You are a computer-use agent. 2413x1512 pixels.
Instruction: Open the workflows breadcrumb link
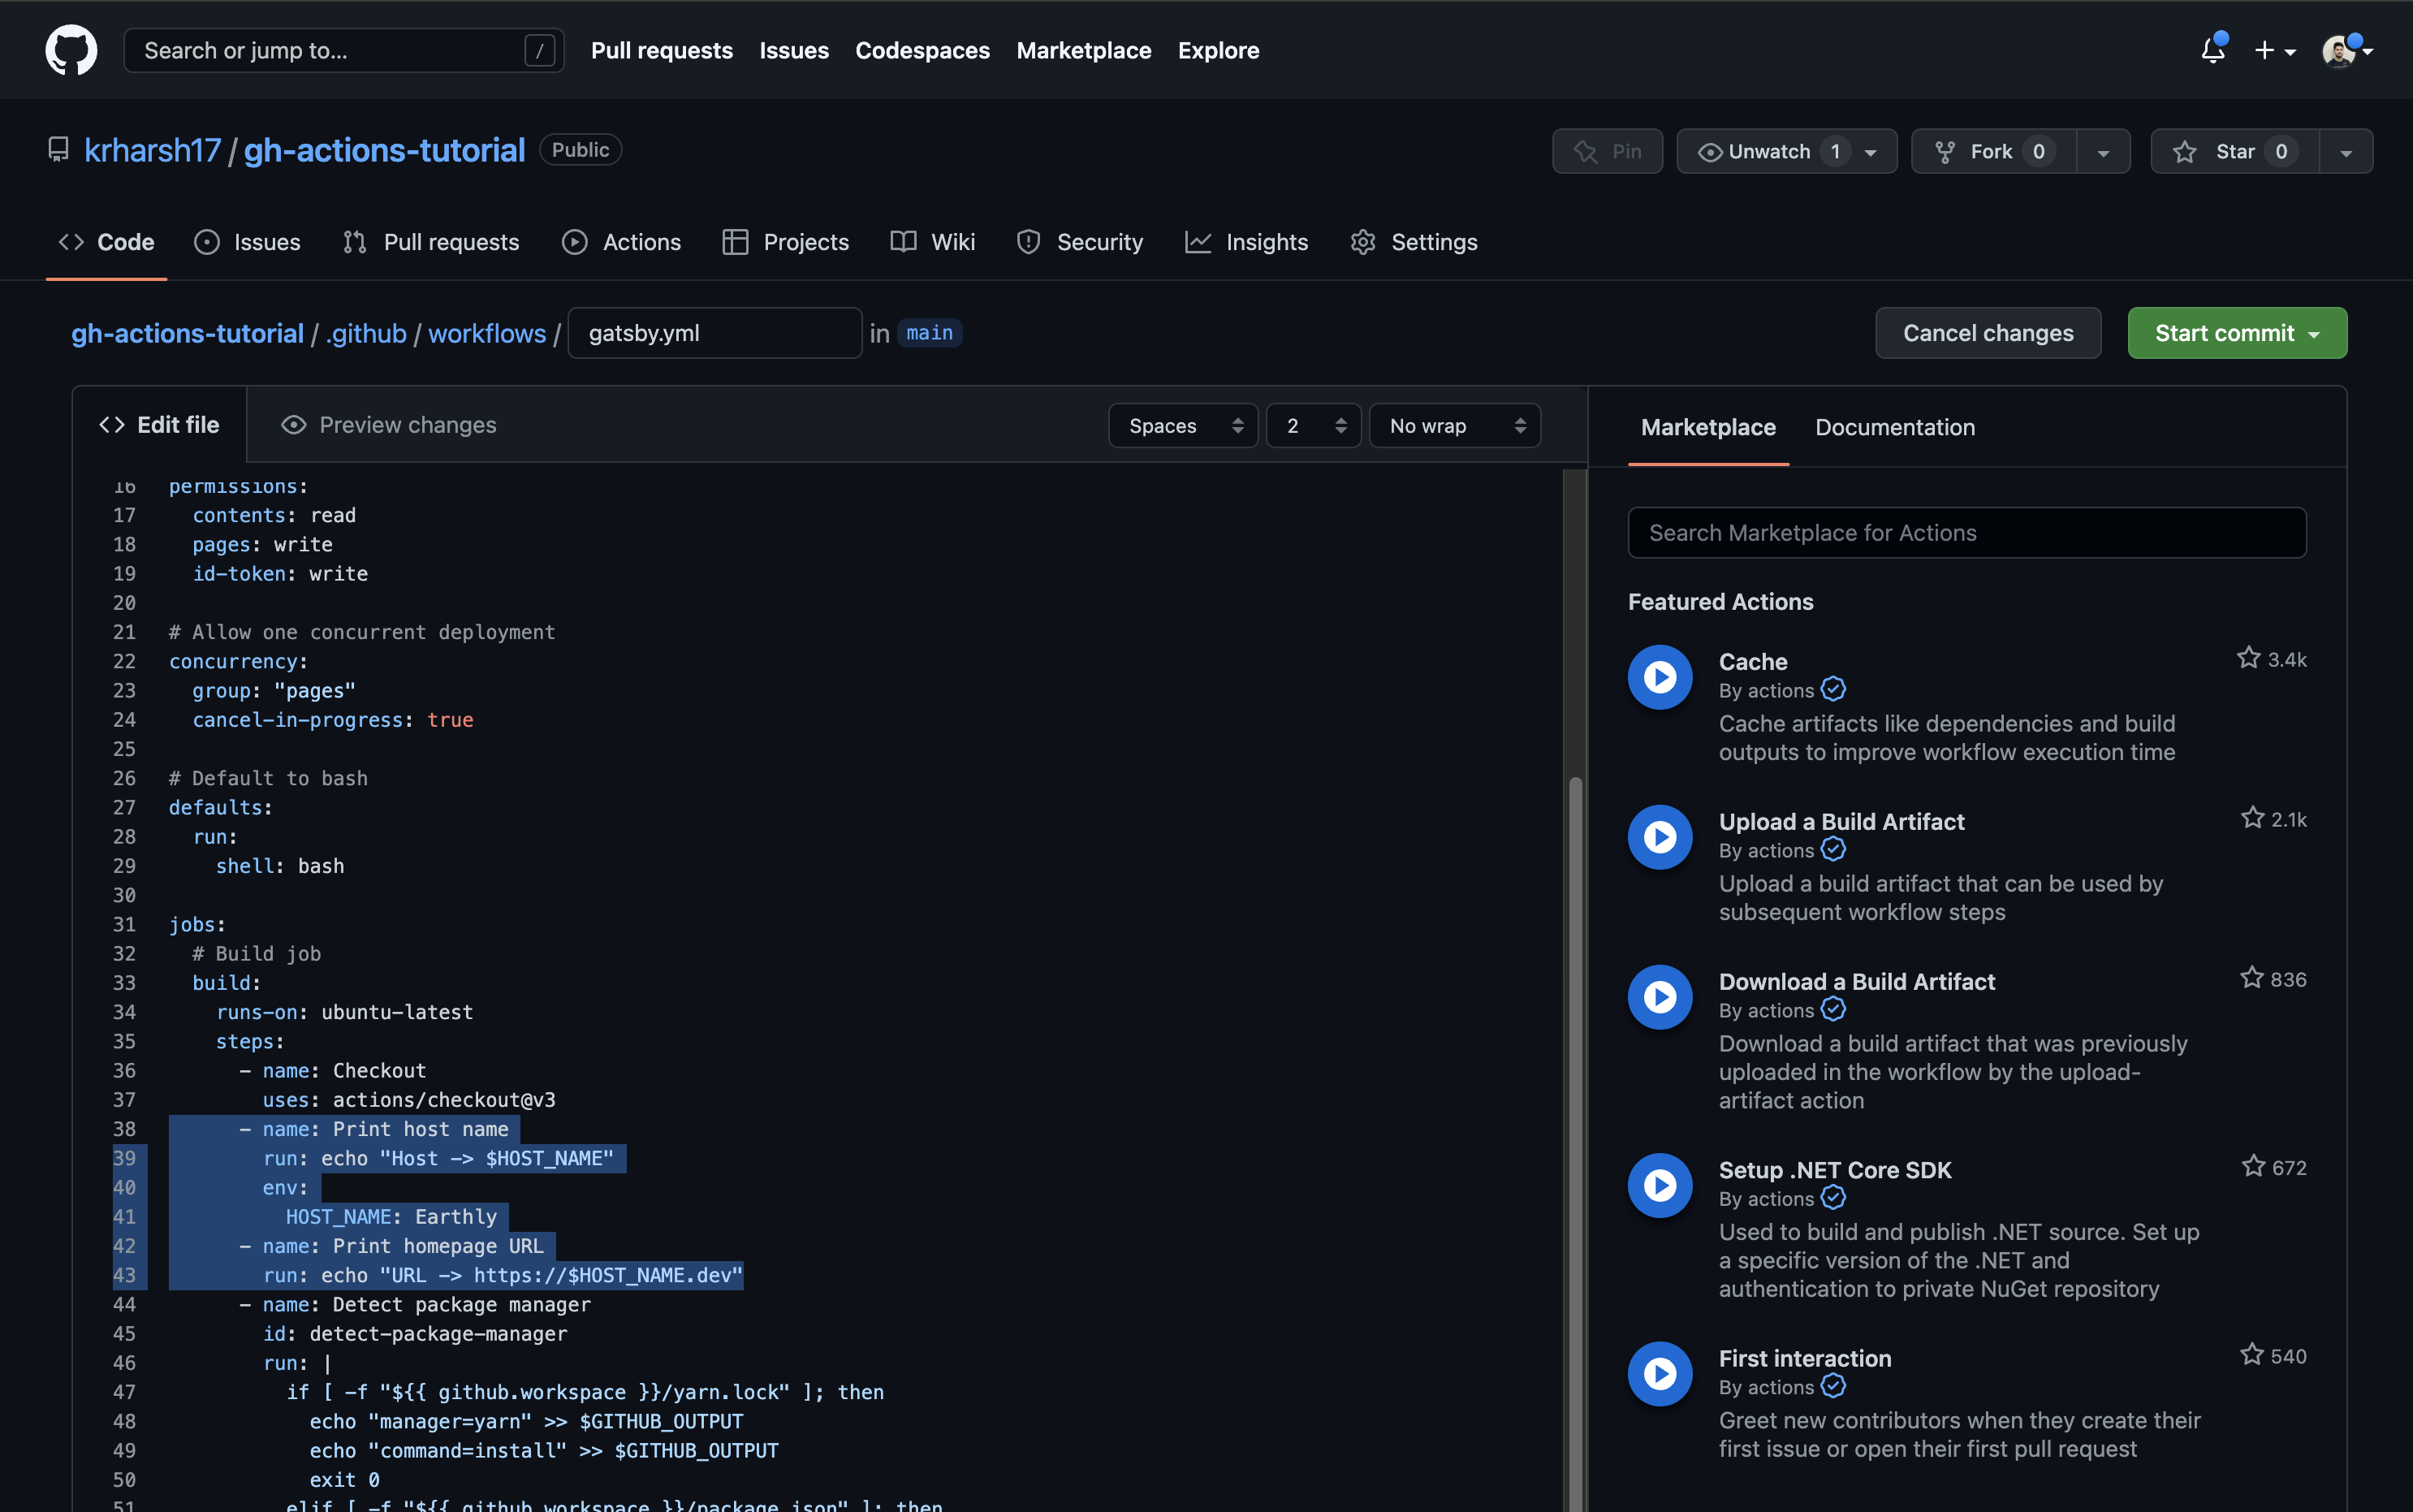(x=487, y=333)
